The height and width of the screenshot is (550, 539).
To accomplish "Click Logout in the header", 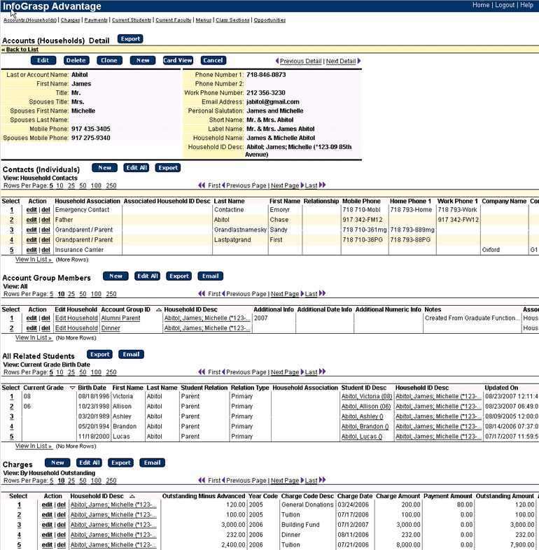I will [x=505, y=5].
